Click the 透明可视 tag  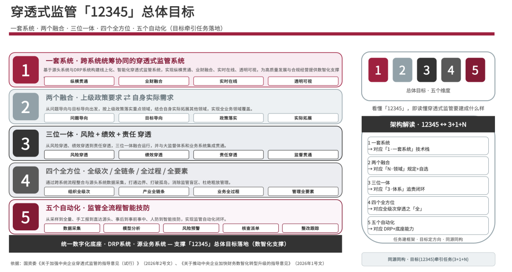[303, 81]
